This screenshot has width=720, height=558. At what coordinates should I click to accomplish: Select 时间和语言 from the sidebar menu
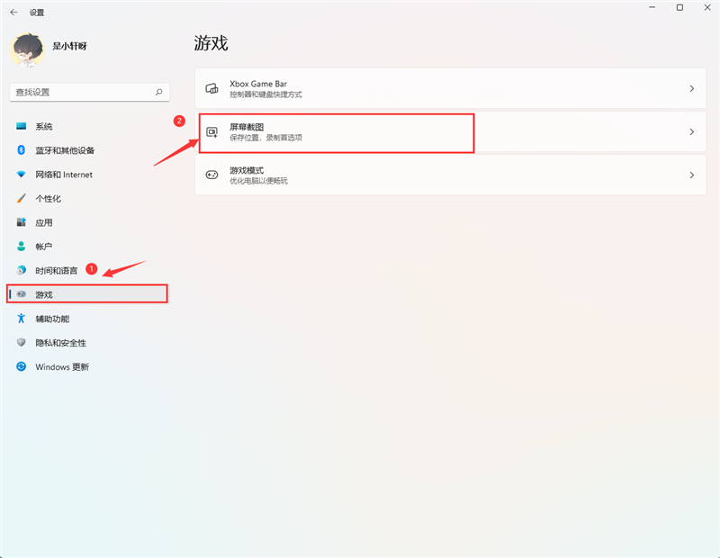54,270
